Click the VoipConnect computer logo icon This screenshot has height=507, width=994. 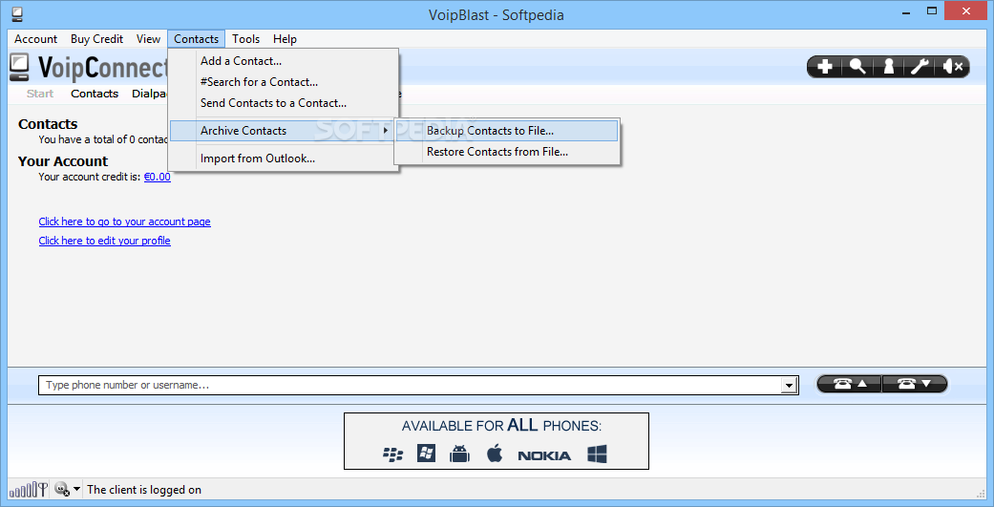(20, 68)
